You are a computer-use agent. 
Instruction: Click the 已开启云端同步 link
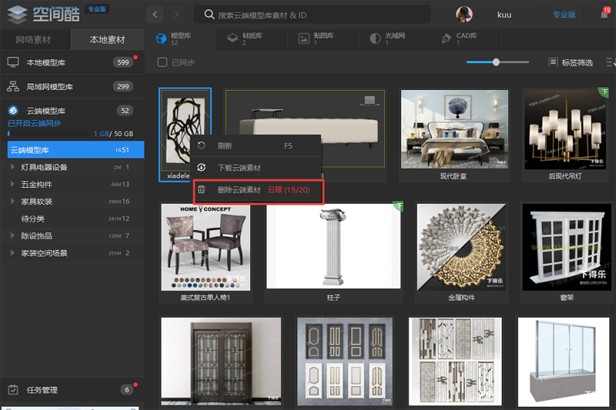pyautogui.click(x=34, y=123)
